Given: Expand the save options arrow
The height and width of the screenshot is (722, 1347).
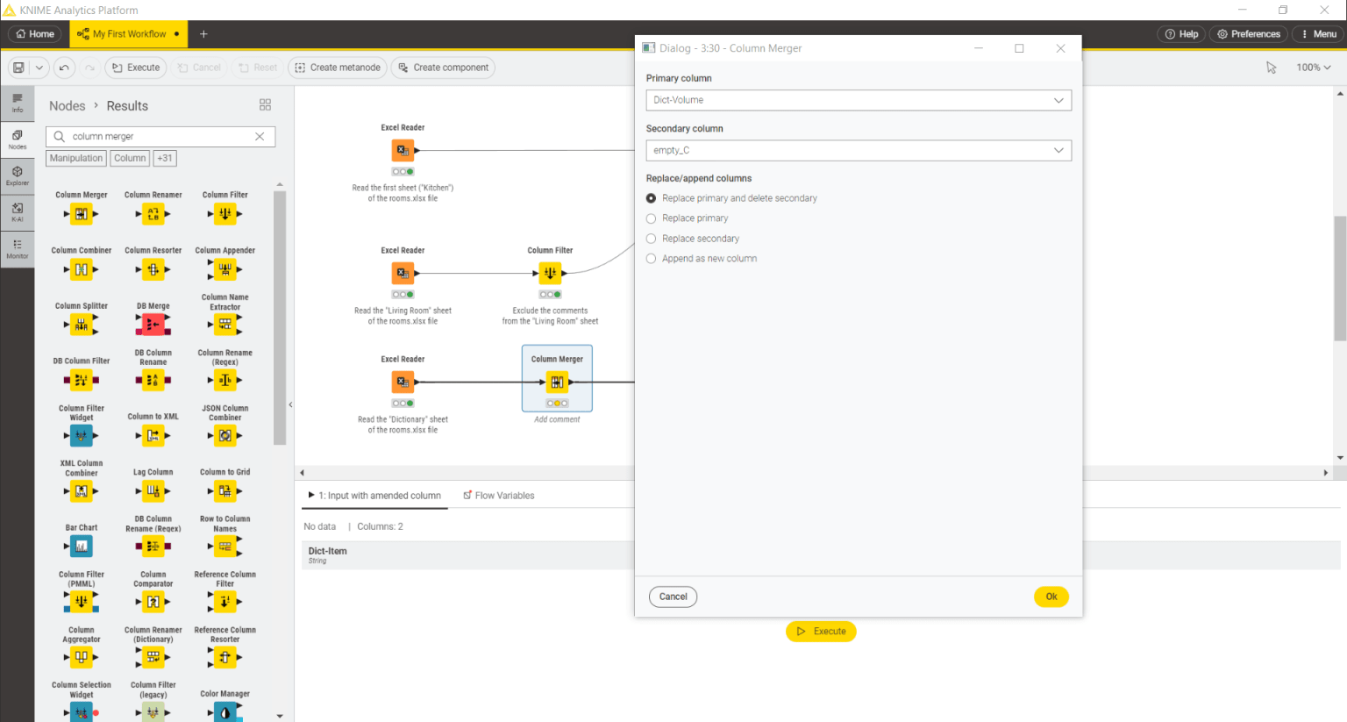Looking at the screenshot, I should click(x=39, y=68).
